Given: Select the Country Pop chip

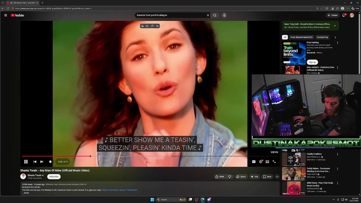Looking at the screenshot, I should tap(322, 37).
